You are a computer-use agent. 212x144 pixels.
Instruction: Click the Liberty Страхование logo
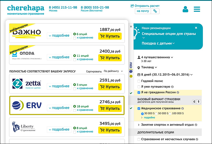pyautogui.click(x=24, y=127)
